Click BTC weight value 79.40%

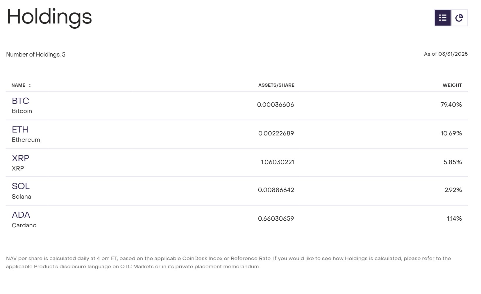pyautogui.click(x=451, y=105)
